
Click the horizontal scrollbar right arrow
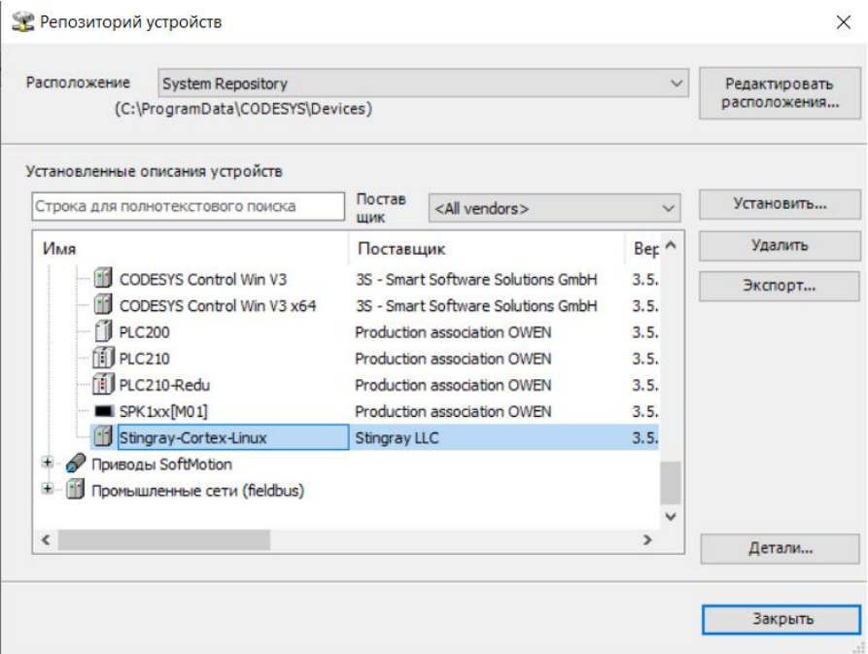[x=643, y=538]
